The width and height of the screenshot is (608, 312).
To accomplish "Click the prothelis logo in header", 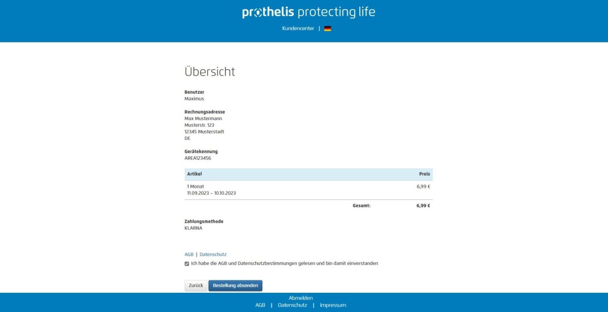I will 308,12.
